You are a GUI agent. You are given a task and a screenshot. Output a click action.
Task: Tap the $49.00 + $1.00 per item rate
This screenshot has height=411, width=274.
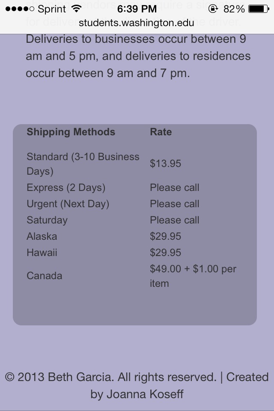pos(193,276)
